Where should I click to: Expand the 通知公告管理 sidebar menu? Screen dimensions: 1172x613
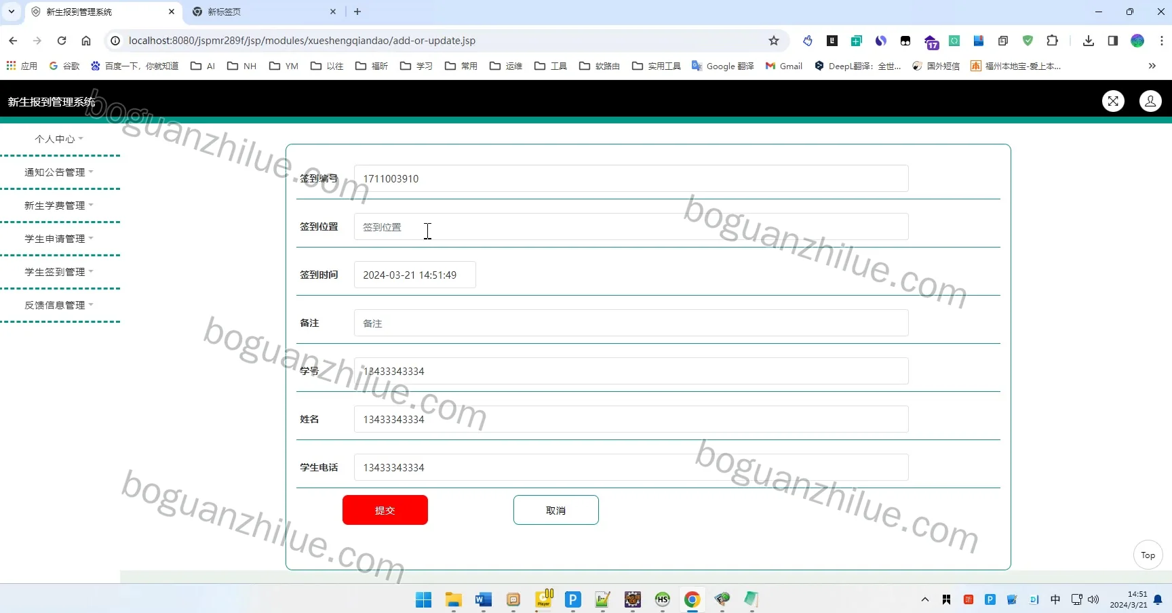59,172
